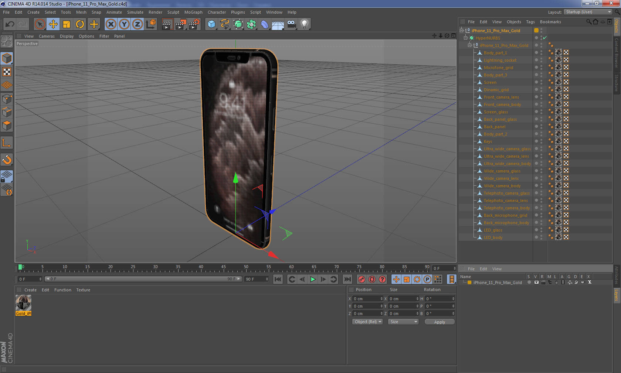Add a floor environment object
Image resolution: width=621 pixels, height=373 pixels.
[x=278, y=24]
